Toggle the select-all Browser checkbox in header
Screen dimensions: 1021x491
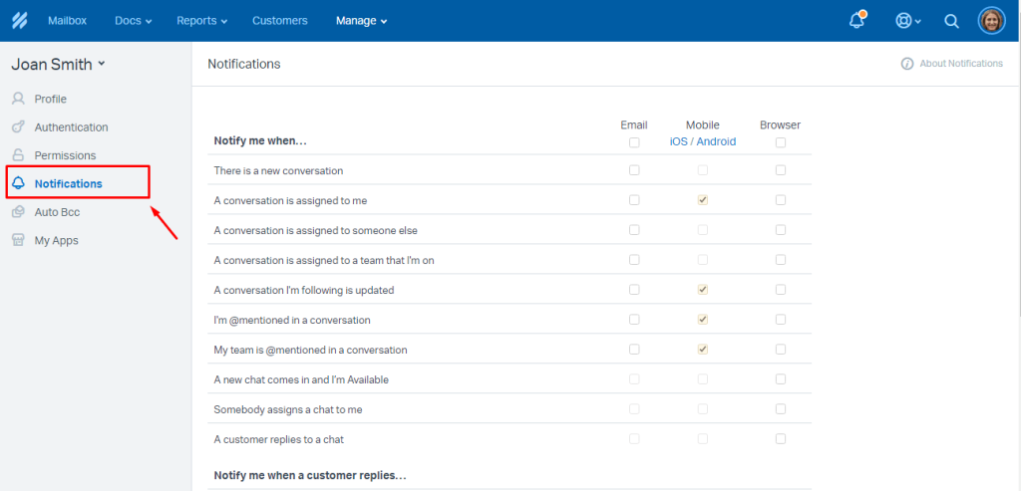(781, 142)
